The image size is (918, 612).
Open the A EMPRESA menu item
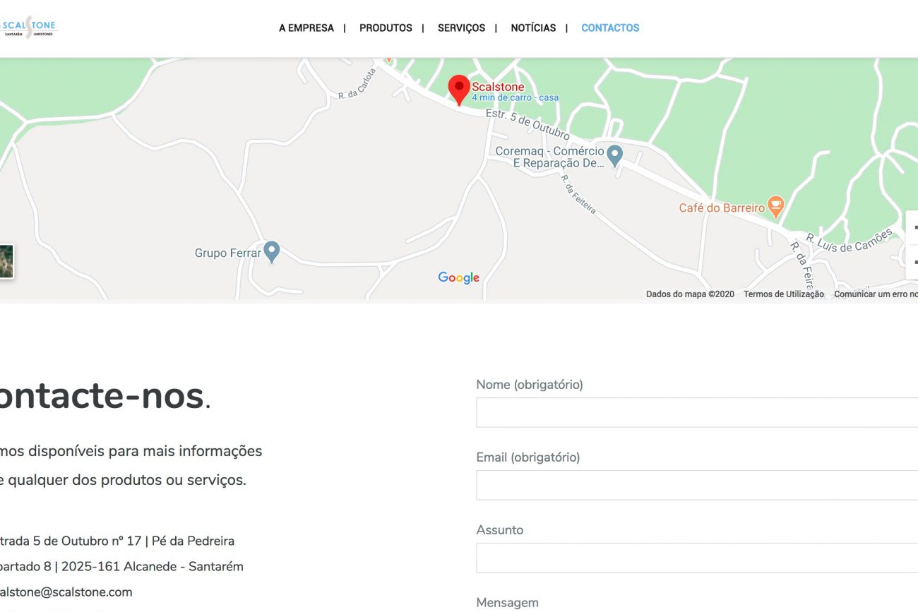tap(306, 28)
